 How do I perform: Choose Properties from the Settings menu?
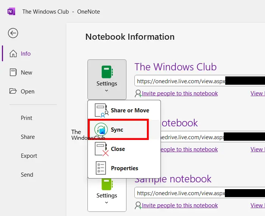tap(124, 168)
